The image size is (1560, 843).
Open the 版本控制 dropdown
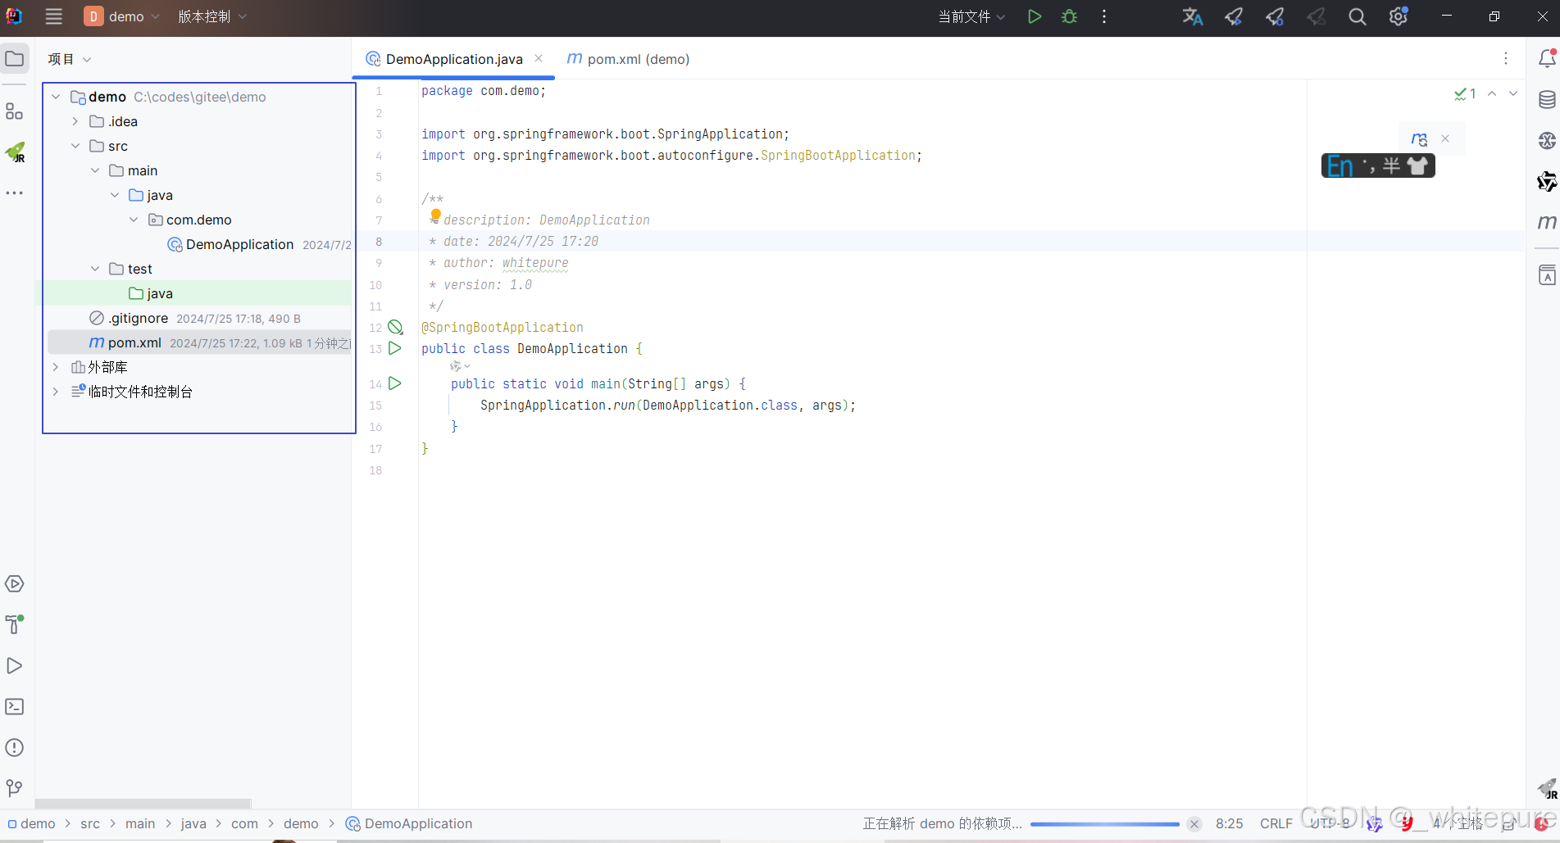(x=212, y=16)
